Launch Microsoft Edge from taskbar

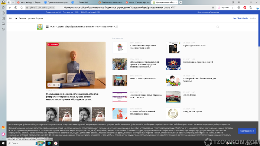point(49,143)
